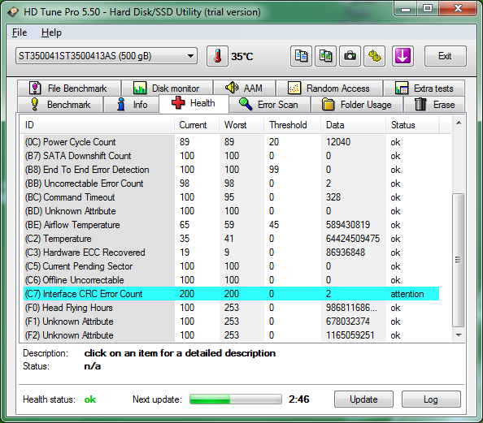
Task: Click the data value 1165059251
Action: tap(350, 335)
